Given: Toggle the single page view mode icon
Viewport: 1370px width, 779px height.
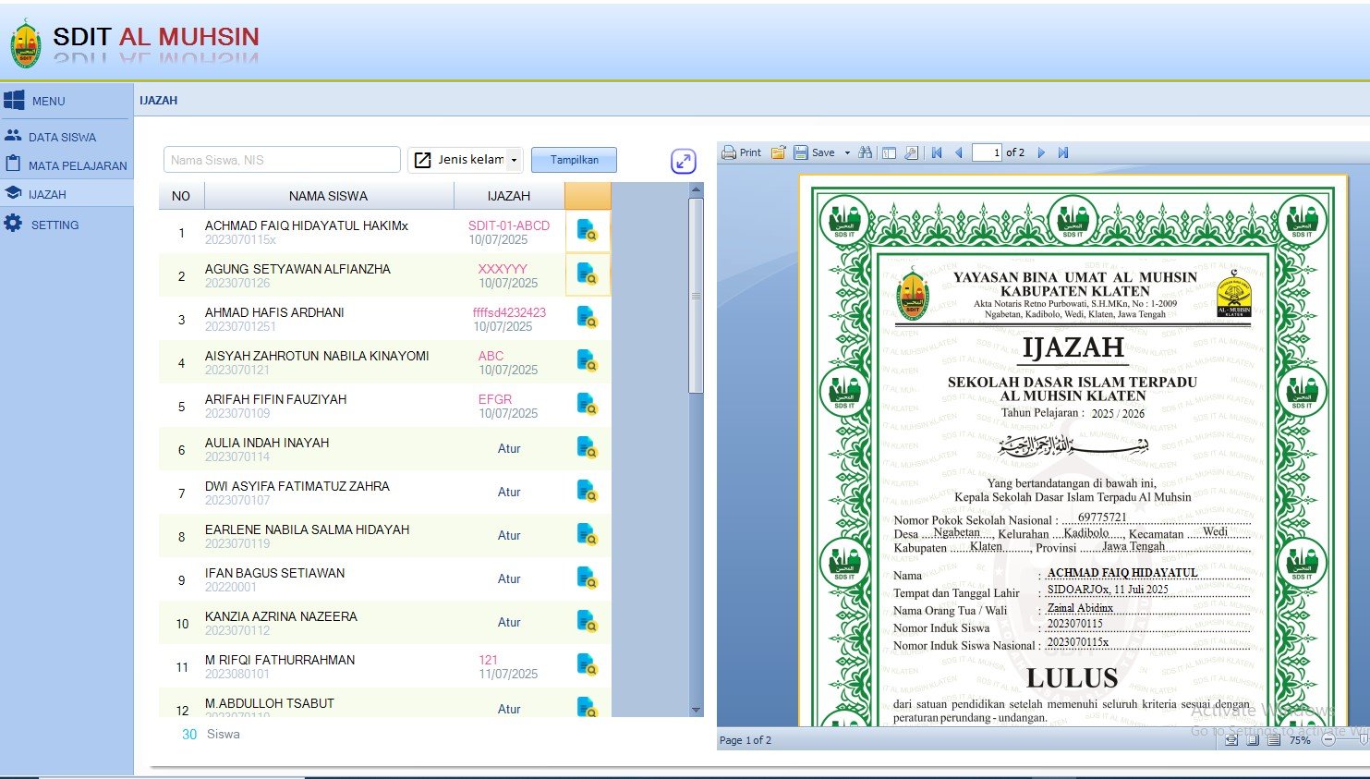Looking at the screenshot, I should [x=1255, y=739].
